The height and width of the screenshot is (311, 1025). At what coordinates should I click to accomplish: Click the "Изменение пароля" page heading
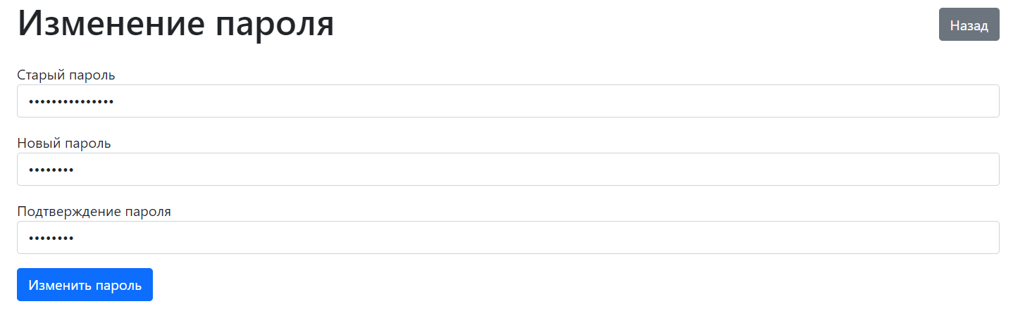(175, 25)
